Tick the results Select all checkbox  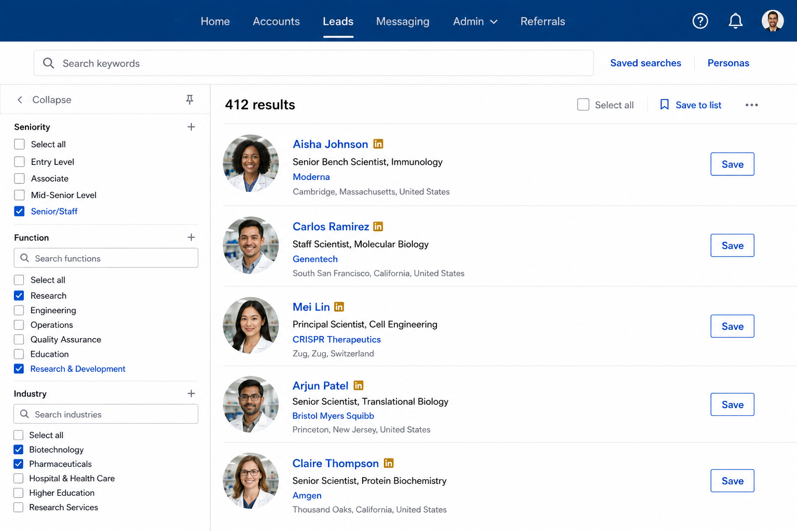coord(583,105)
